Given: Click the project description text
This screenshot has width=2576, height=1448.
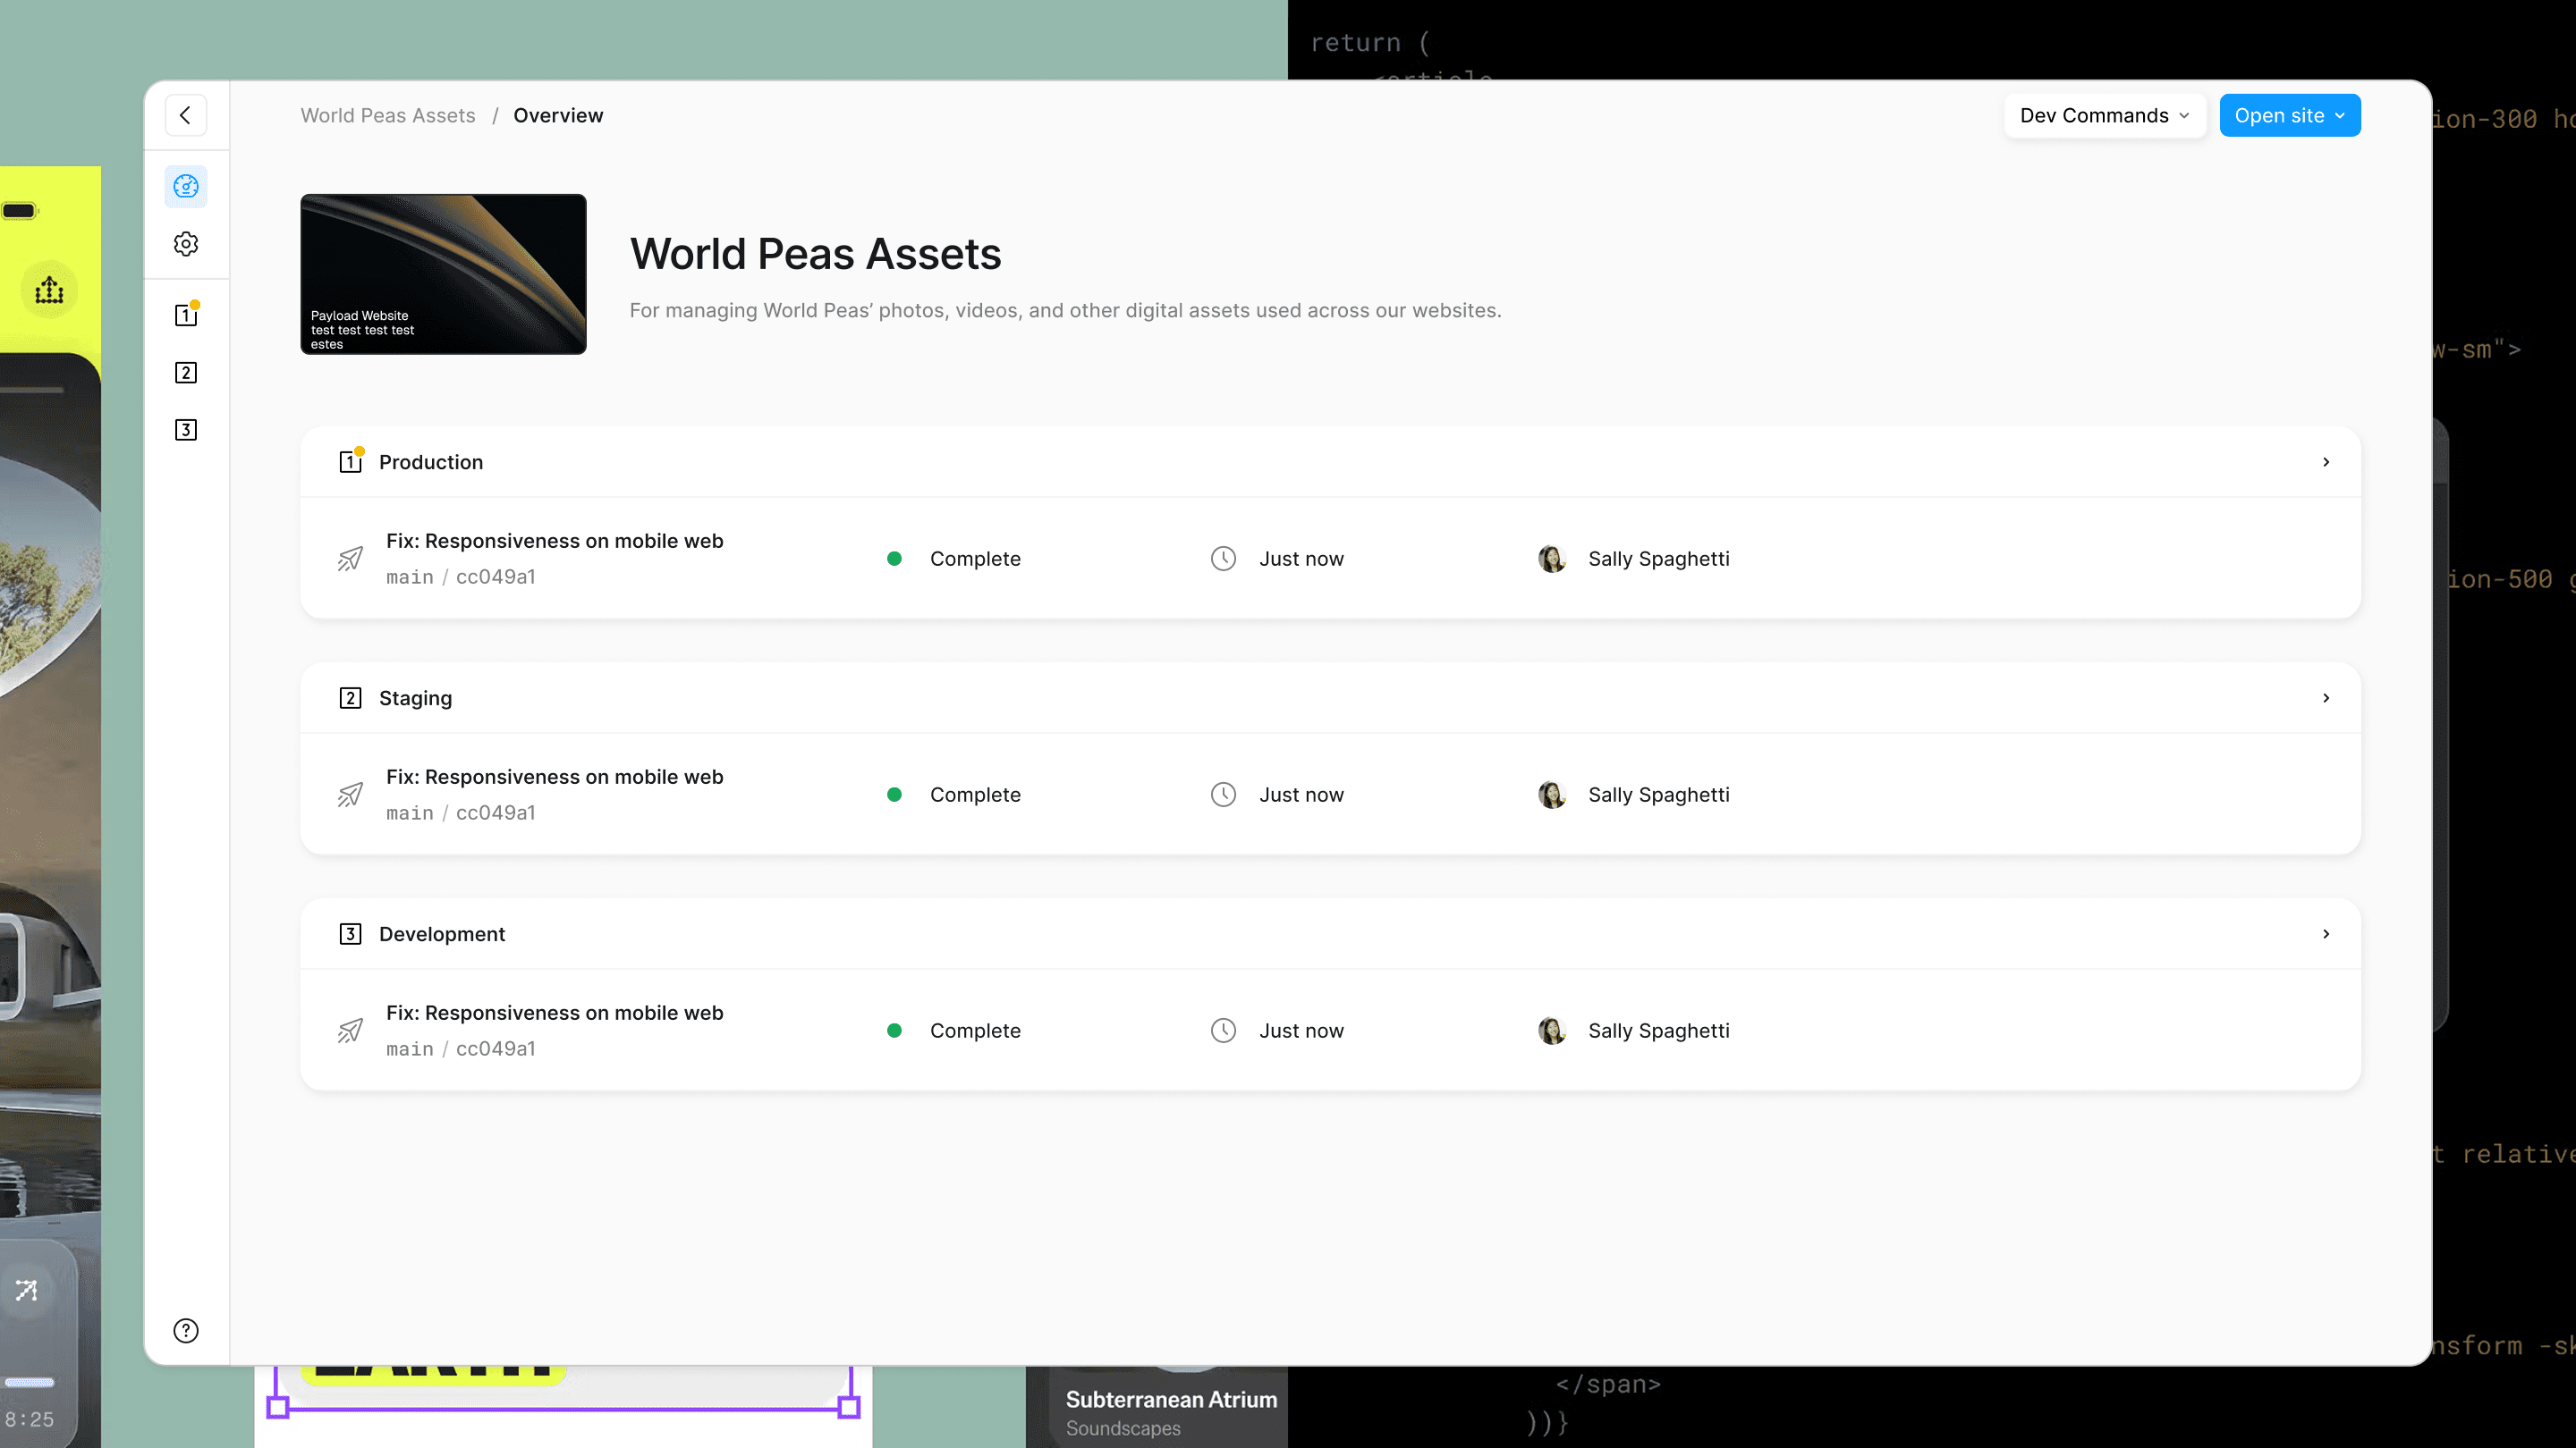Looking at the screenshot, I should (x=1065, y=310).
